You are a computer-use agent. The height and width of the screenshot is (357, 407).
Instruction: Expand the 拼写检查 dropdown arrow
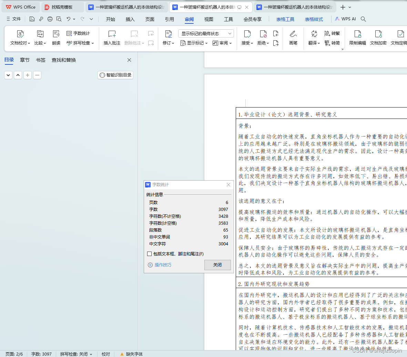coord(93,43)
